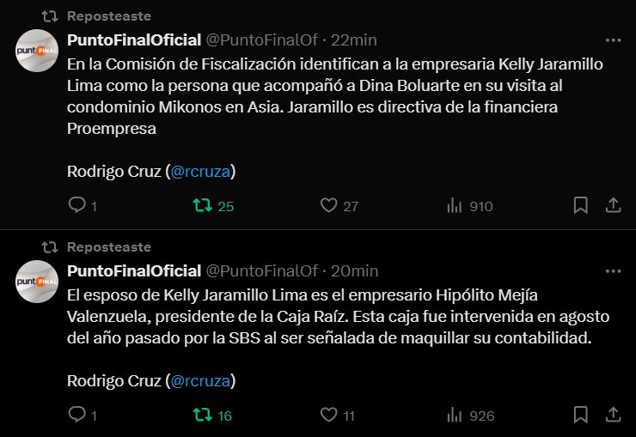Open the 20min timestamp of second post
This screenshot has height=437, width=636.
click(x=354, y=271)
